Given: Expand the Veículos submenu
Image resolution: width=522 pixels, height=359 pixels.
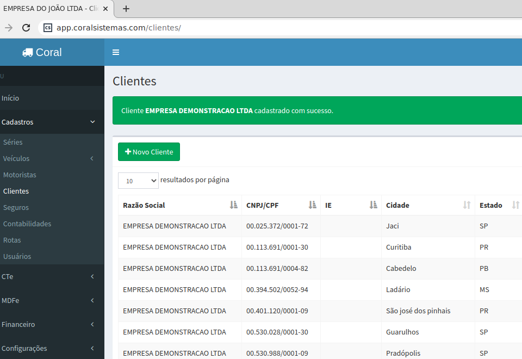Looking at the screenshot, I should [x=92, y=159].
